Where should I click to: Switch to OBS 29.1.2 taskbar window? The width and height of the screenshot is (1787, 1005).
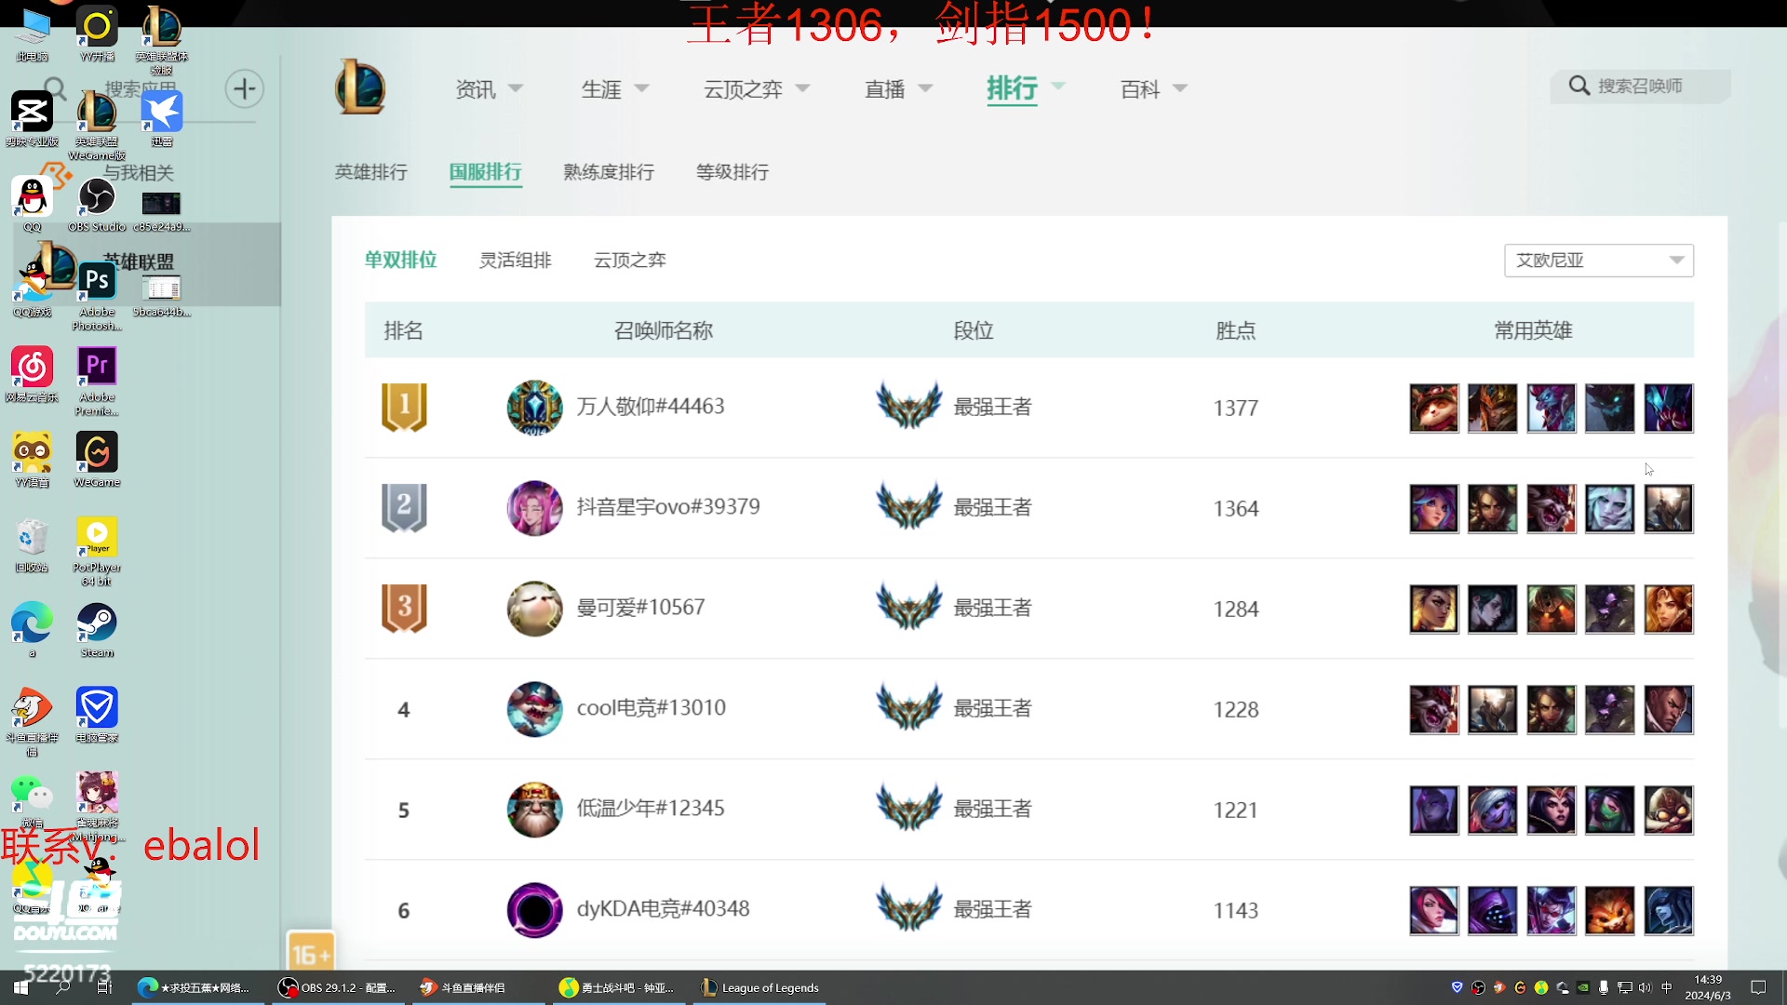pos(338,988)
